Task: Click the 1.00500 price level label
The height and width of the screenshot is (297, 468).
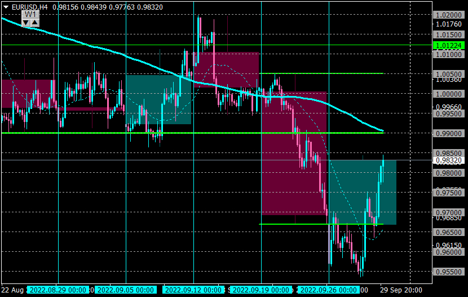Action: (449, 74)
